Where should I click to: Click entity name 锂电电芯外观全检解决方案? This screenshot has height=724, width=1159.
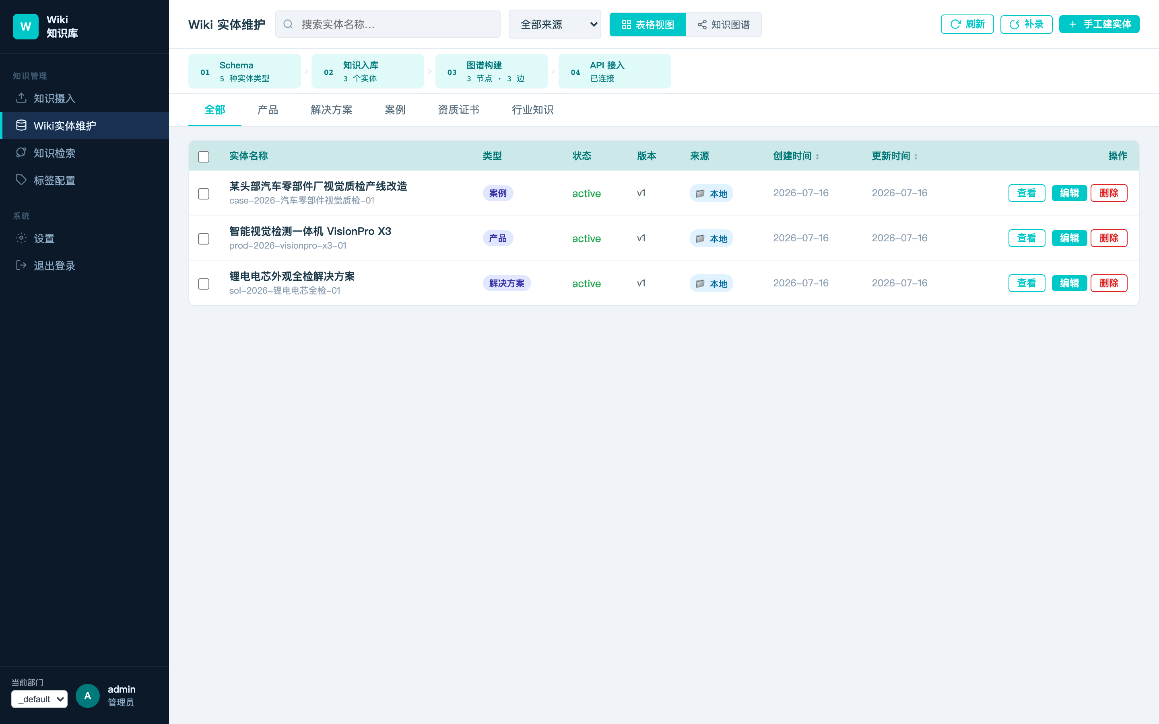[292, 276]
